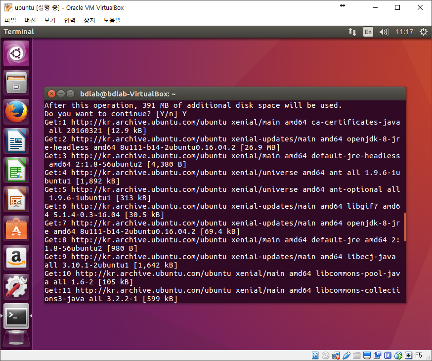The height and width of the screenshot is (361, 432).
Task: Click the Terminal label in top panel
Action: click(19, 32)
